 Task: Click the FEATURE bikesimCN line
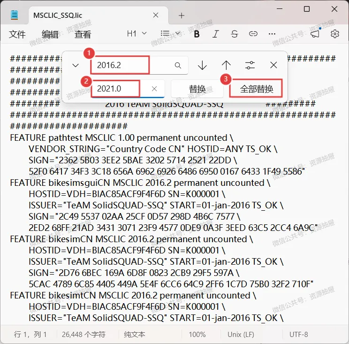(131, 239)
